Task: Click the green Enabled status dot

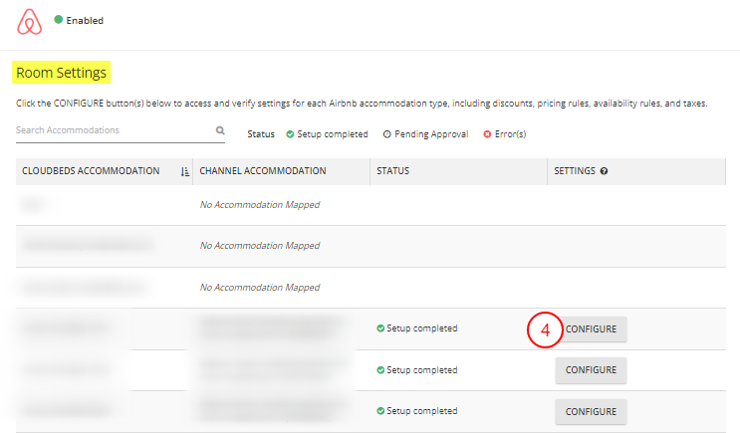Action: [x=59, y=20]
